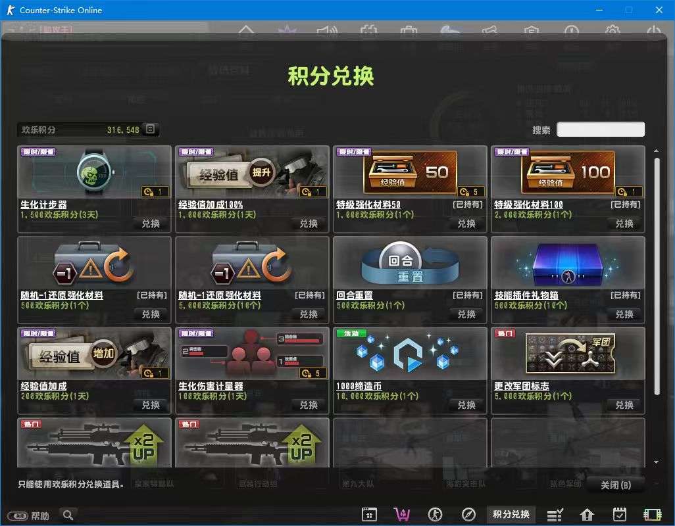
Task: Click the colorful film strip icon
Action: pos(652,514)
